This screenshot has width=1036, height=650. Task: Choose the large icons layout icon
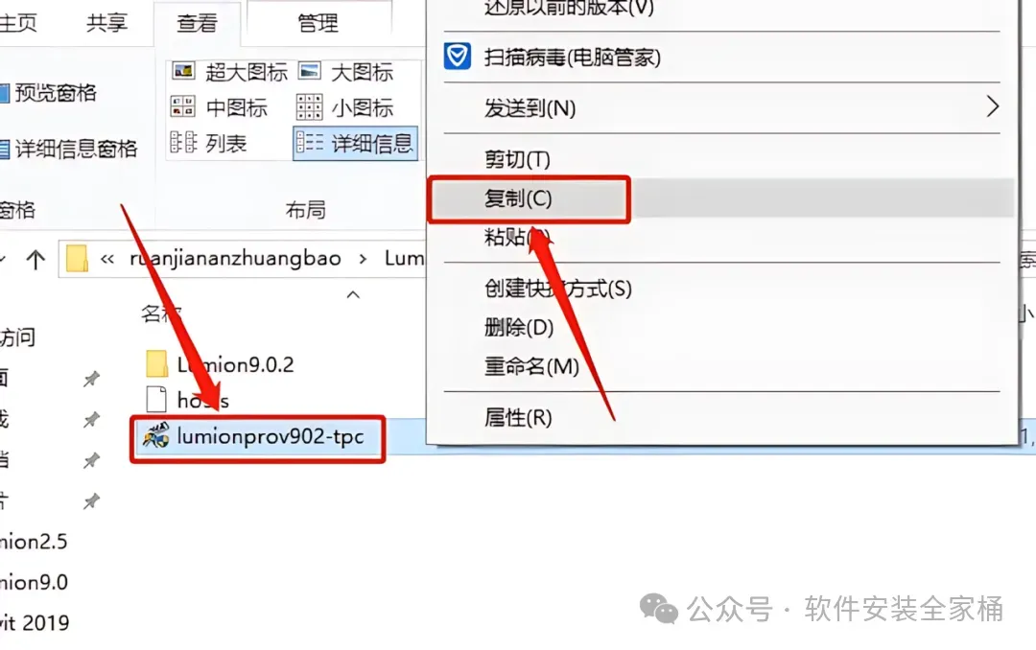pos(309,71)
